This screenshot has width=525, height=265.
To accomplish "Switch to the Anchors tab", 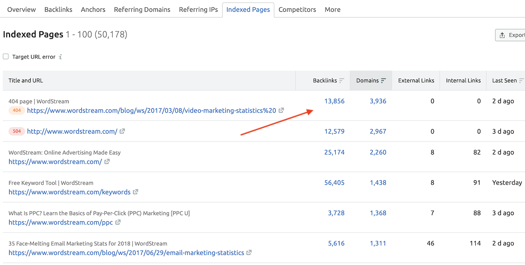I will tap(93, 9).
